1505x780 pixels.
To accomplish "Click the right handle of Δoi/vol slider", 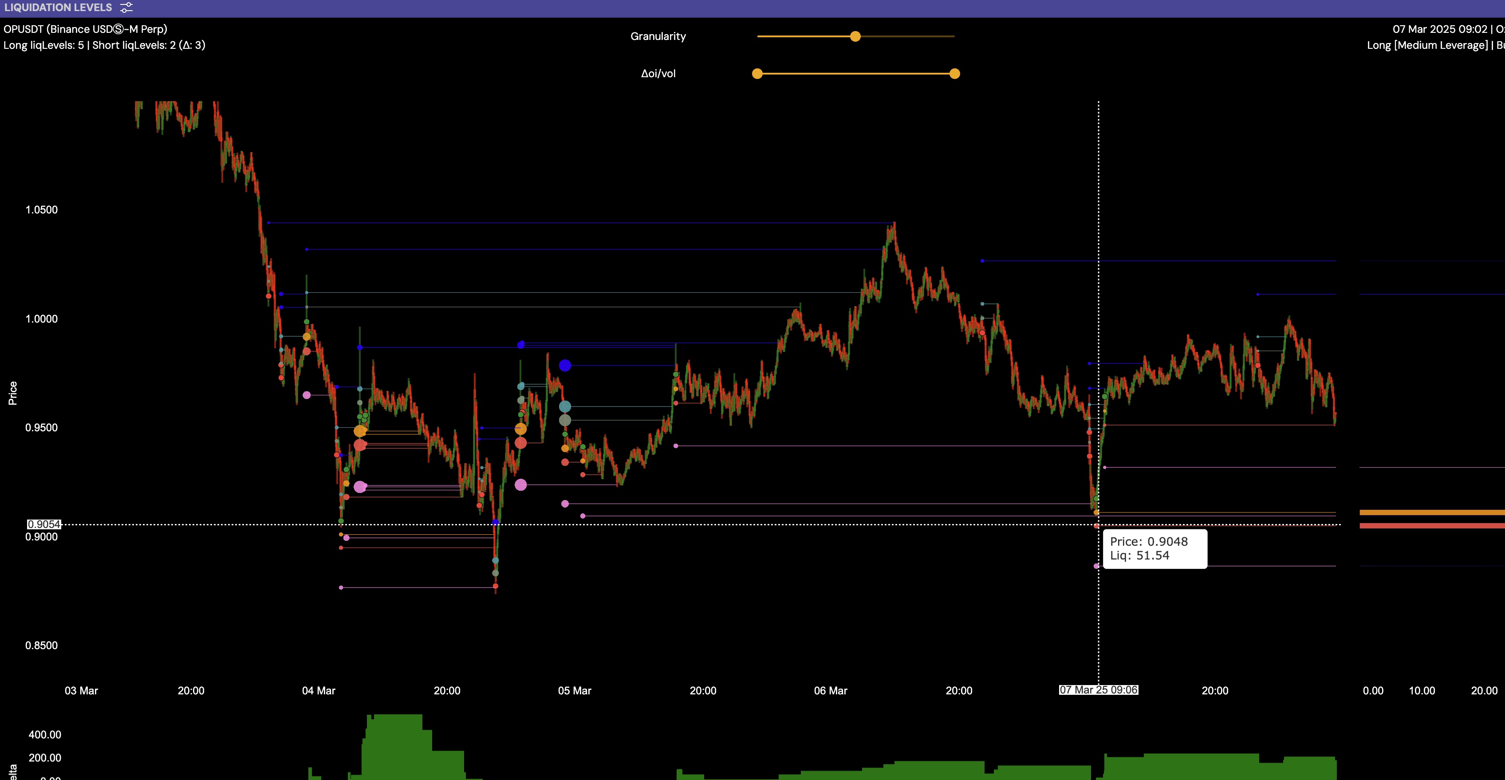I will coord(955,74).
